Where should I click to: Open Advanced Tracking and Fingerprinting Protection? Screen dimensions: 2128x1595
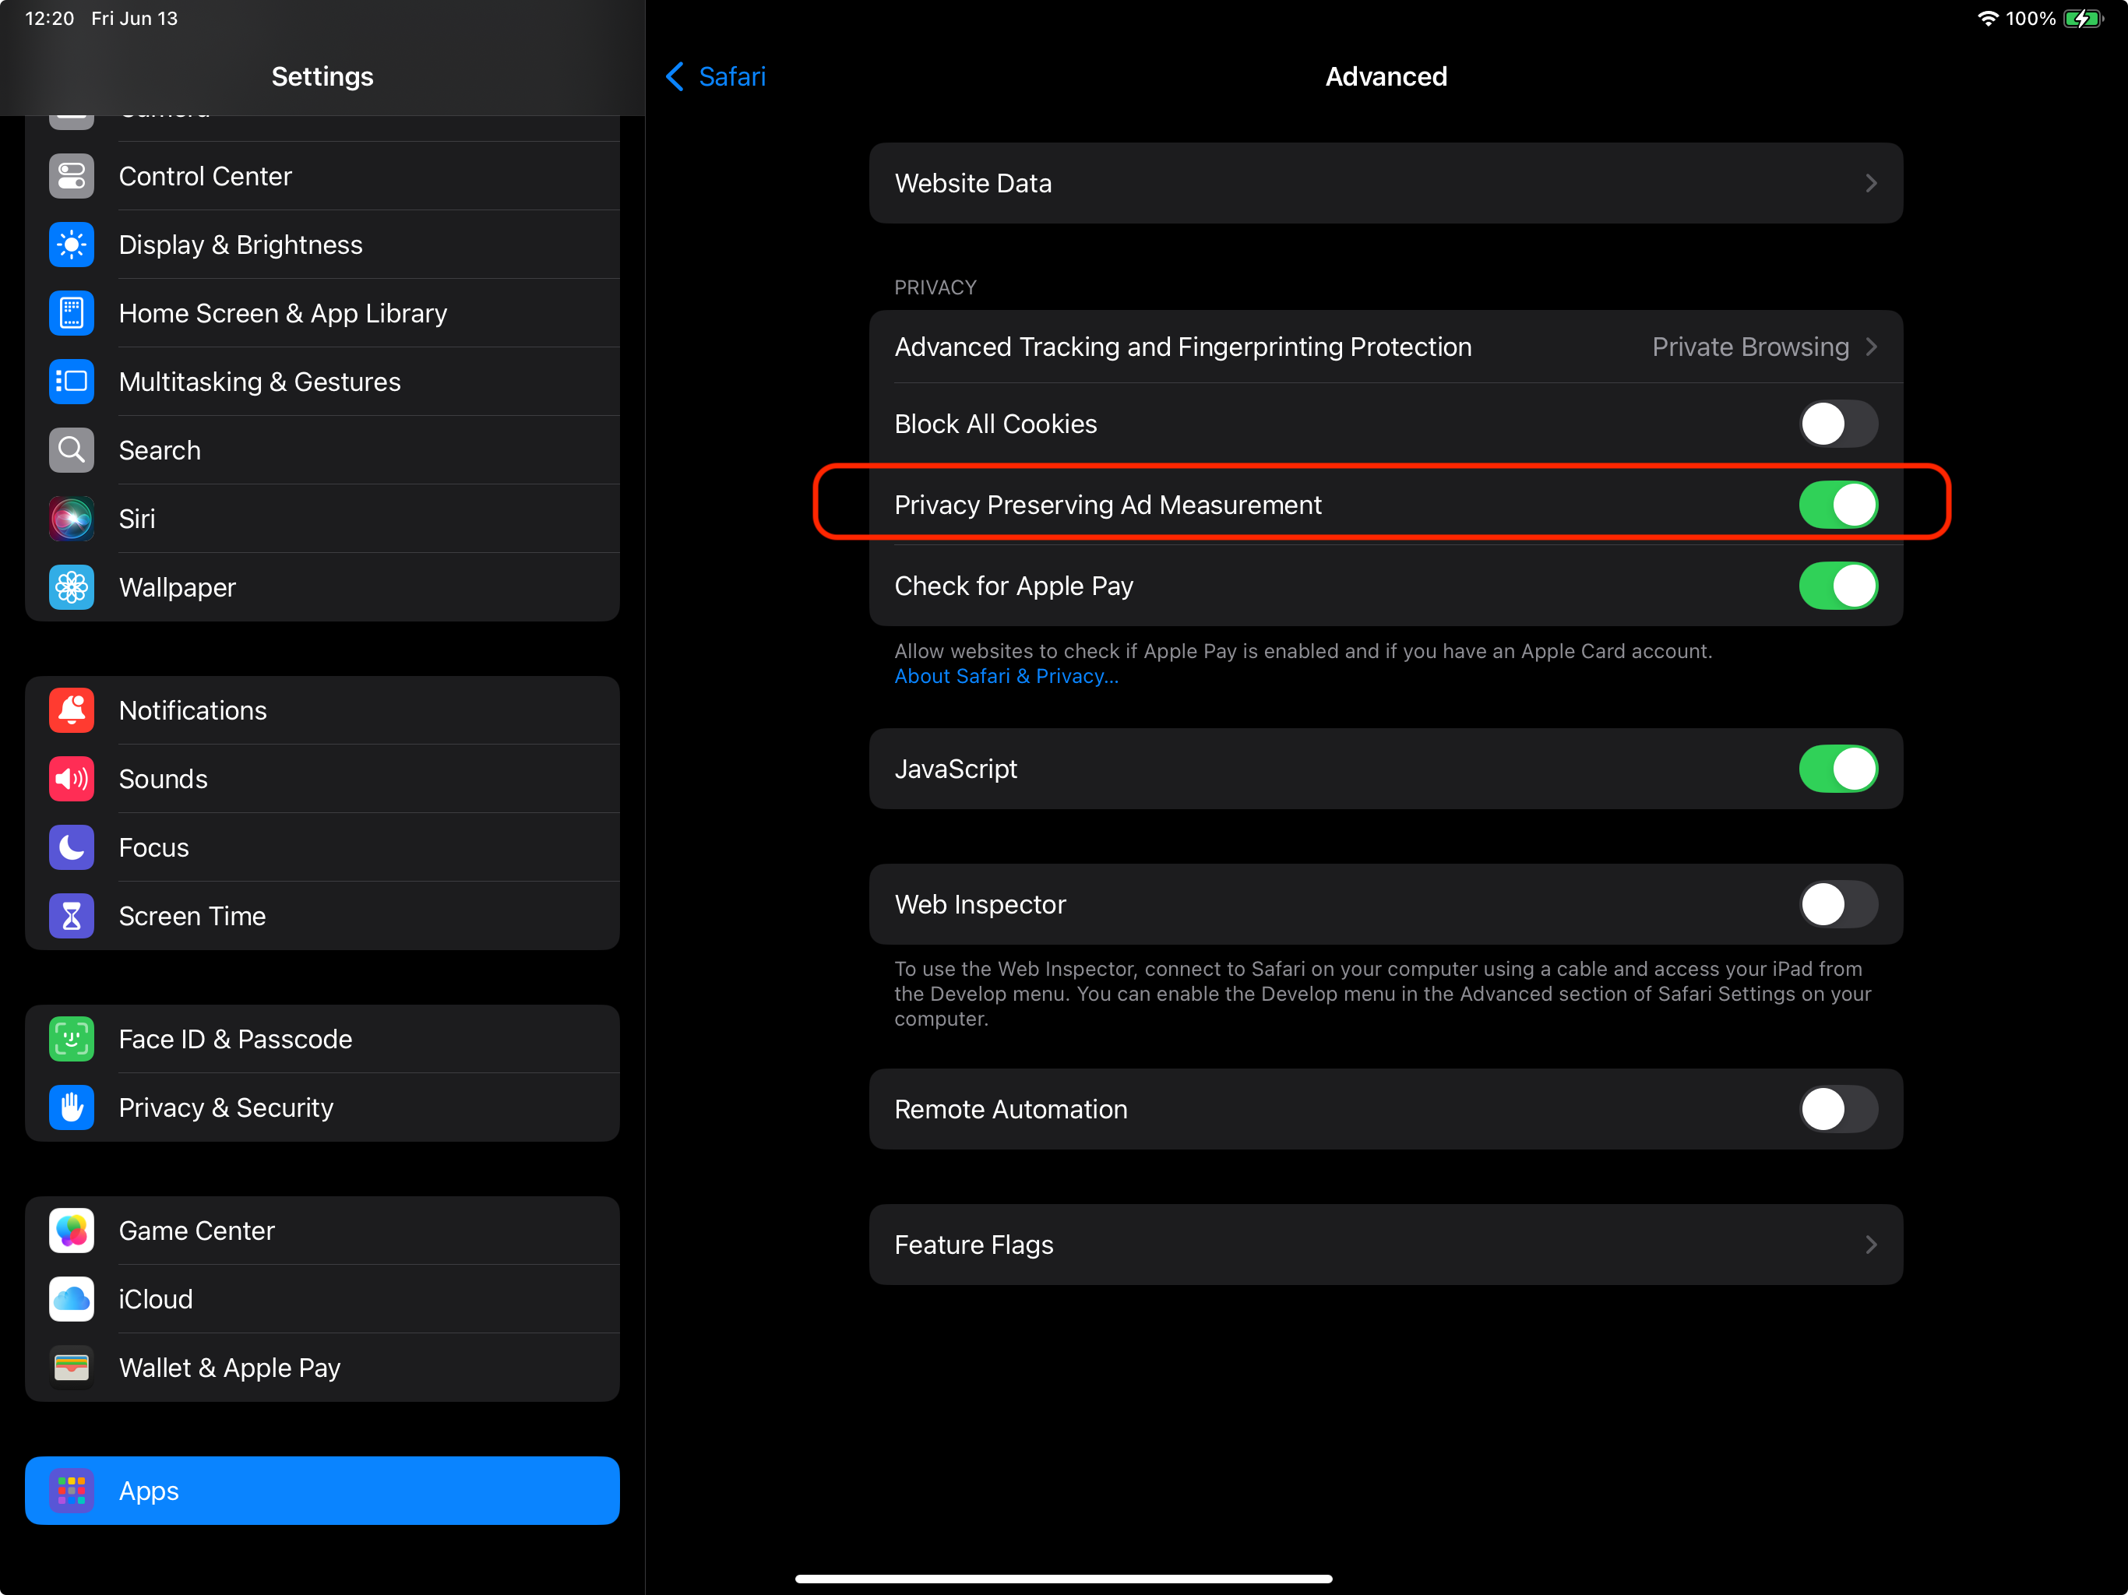pyautogui.click(x=1386, y=347)
